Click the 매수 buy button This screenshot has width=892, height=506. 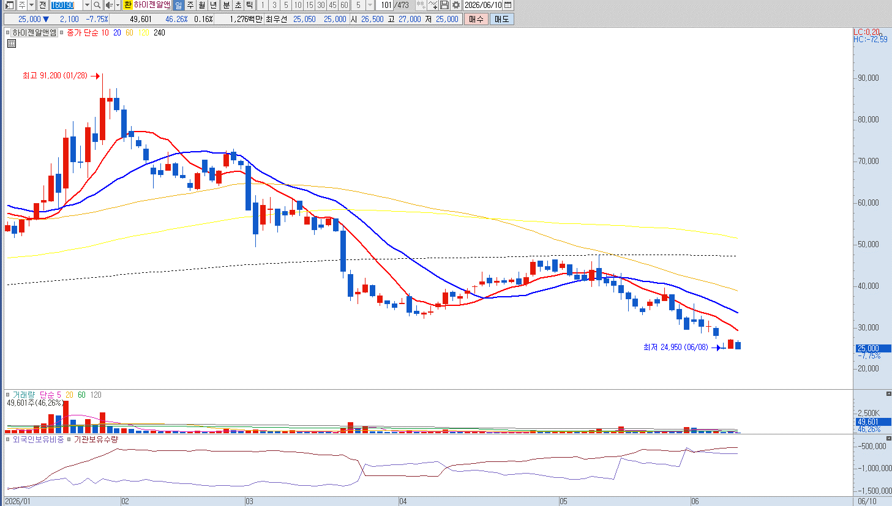476,19
